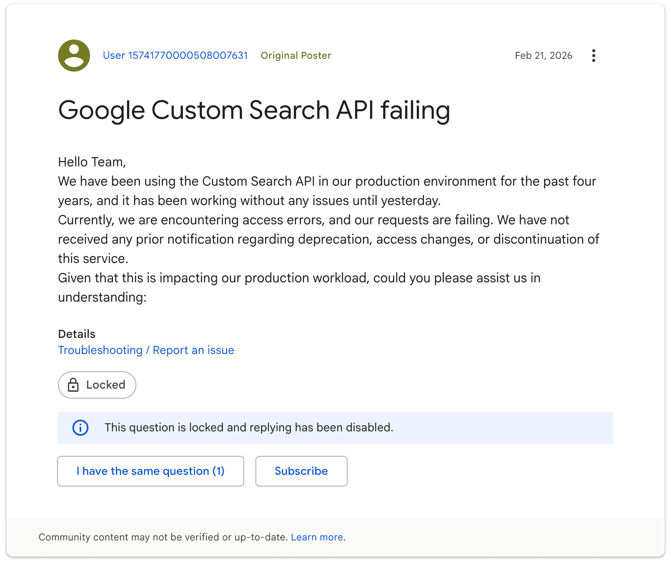
Task: Click the Original Poster label
Action: pyautogui.click(x=296, y=56)
